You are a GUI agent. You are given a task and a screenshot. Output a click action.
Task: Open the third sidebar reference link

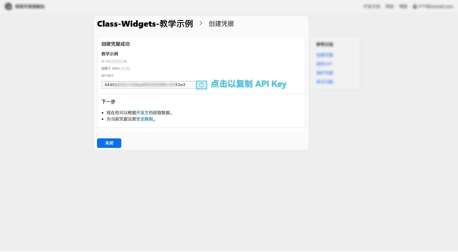(x=324, y=73)
